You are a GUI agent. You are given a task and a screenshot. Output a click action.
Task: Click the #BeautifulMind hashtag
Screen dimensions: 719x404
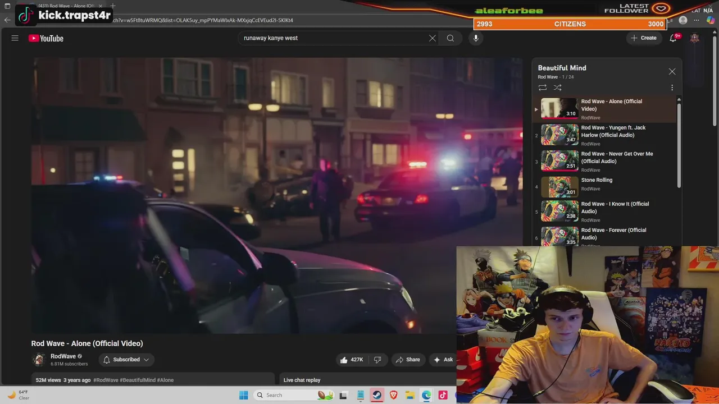click(x=137, y=380)
